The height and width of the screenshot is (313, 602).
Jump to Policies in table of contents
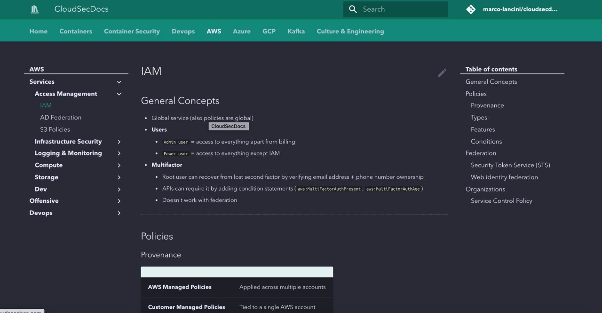click(476, 94)
